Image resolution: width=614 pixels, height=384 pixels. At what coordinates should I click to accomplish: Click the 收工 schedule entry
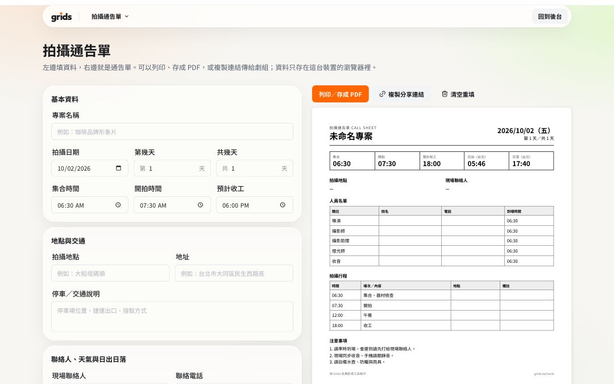(x=368, y=325)
